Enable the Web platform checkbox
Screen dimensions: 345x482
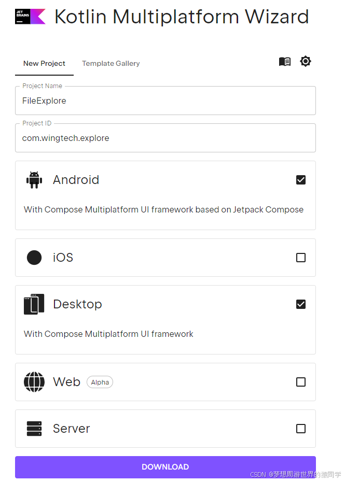click(x=301, y=382)
